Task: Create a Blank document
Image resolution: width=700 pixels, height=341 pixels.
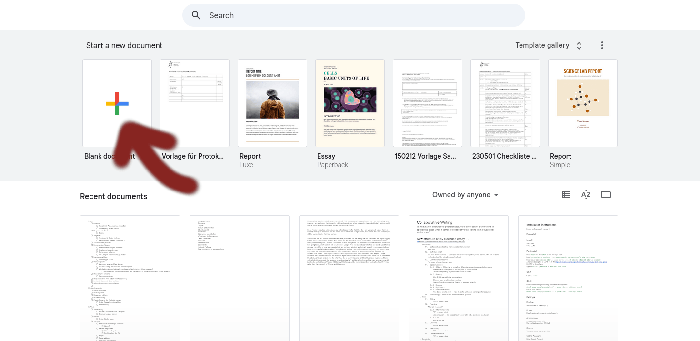Action: point(117,103)
